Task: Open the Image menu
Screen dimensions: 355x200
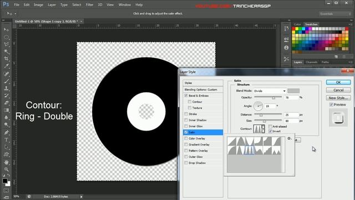Action: click(38, 4)
